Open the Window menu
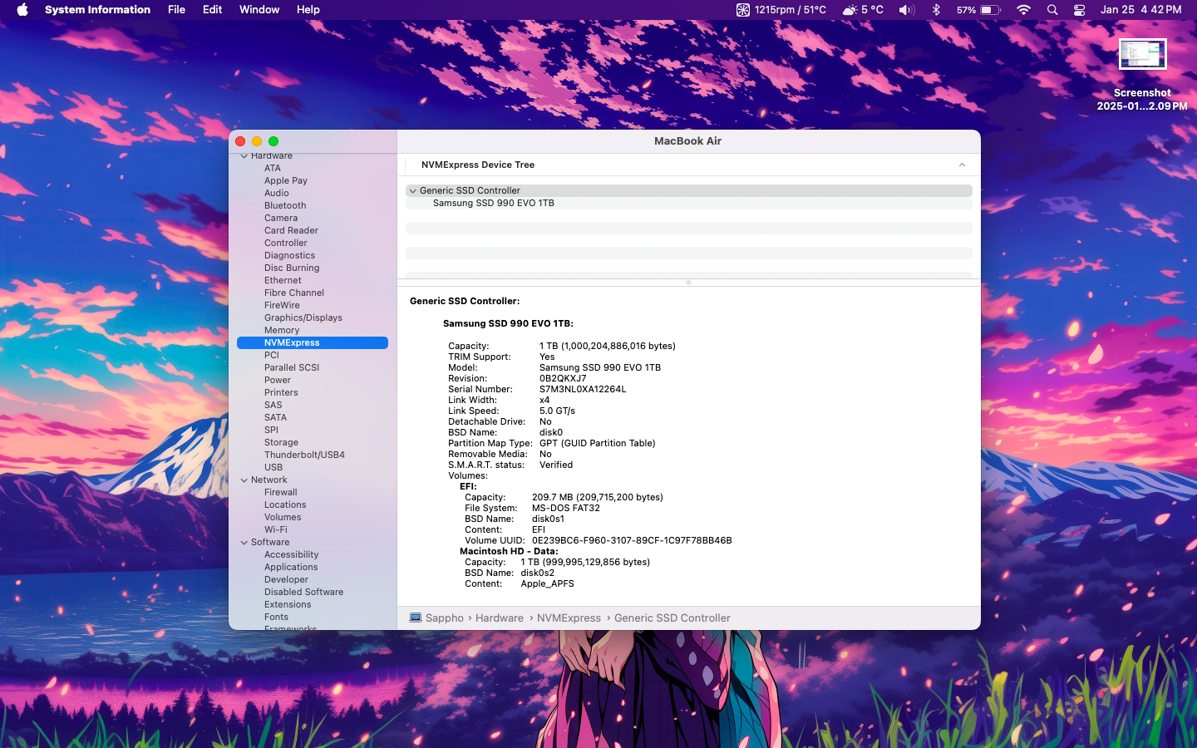This screenshot has height=748, width=1197. click(259, 10)
